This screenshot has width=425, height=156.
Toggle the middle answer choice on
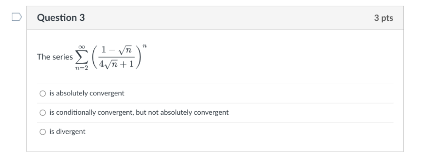(x=43, y=112)
